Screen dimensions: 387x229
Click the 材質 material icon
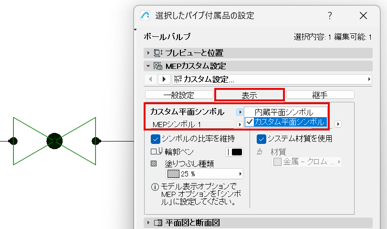click(x=260, y=152)
